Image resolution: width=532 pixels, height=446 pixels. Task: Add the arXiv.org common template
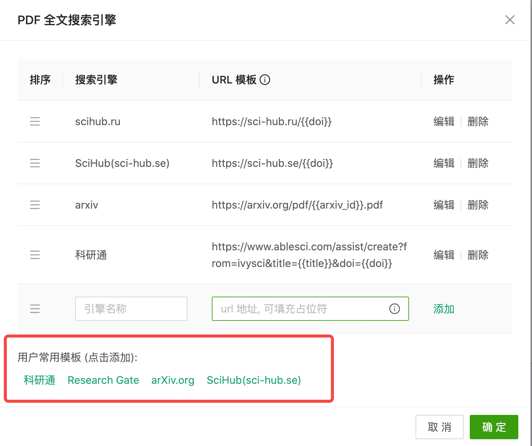173,380
